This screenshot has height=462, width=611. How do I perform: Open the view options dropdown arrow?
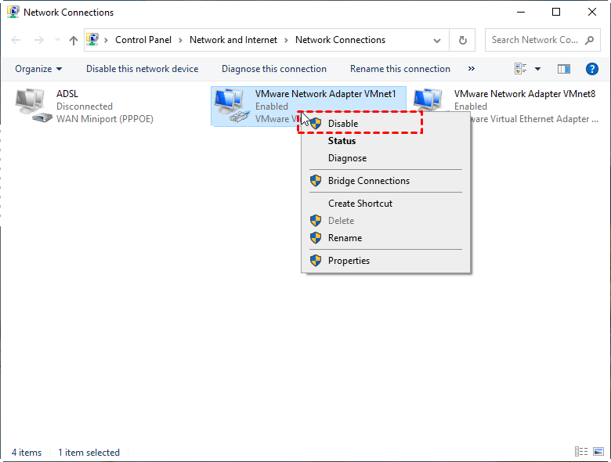click(x=537, y=69)
